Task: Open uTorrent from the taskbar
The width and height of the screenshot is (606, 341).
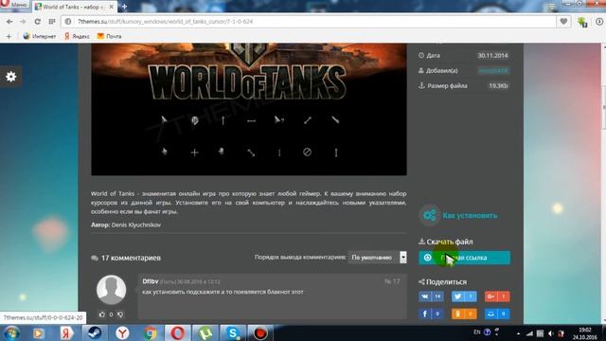Action: 205,332
